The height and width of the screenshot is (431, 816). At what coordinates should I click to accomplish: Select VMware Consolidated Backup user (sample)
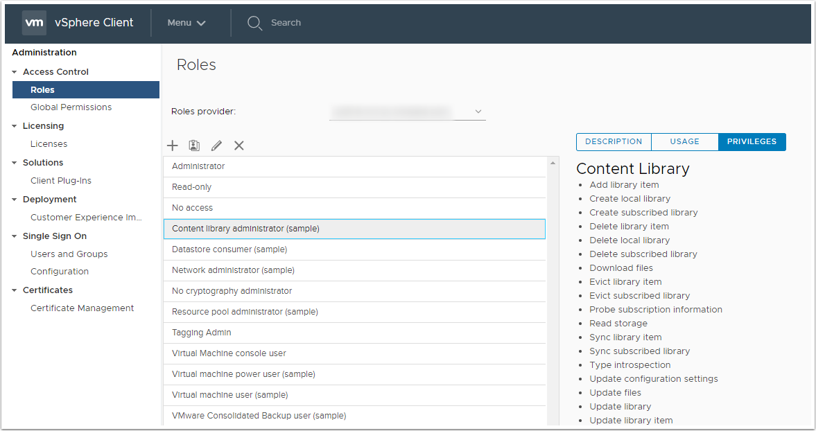coord(354,416)
